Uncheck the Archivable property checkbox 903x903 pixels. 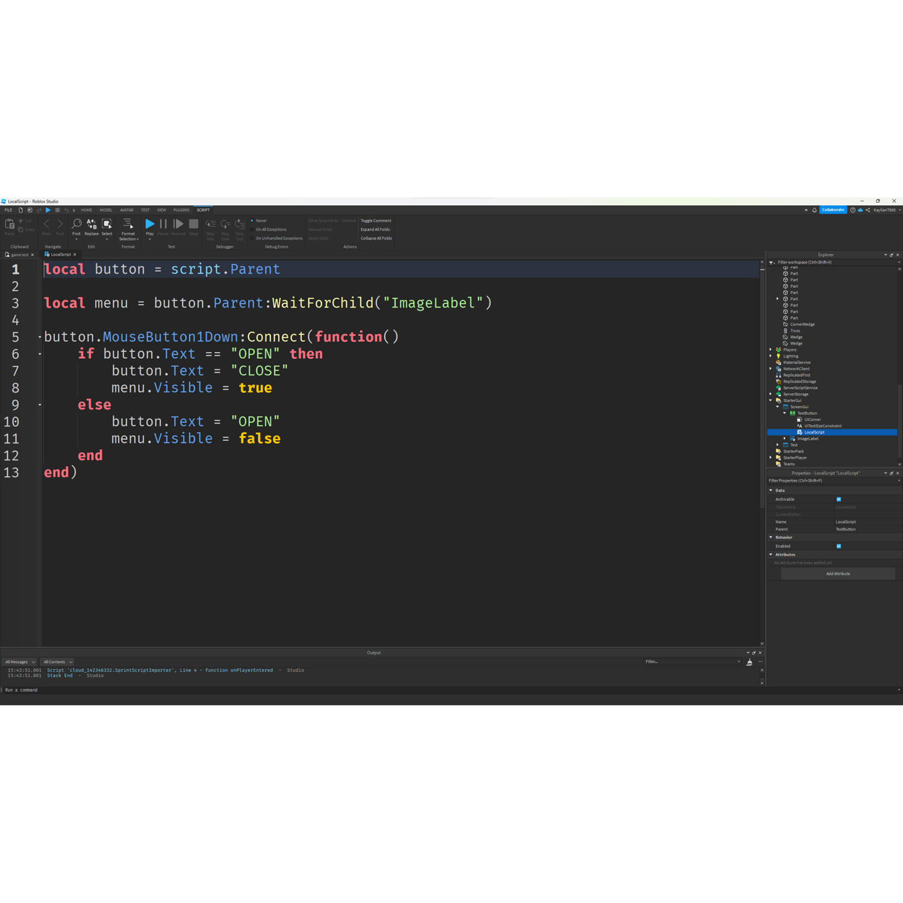(839, 499)
